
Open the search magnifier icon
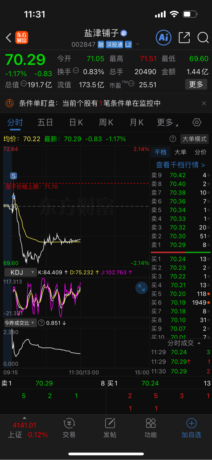pos(203,38)
